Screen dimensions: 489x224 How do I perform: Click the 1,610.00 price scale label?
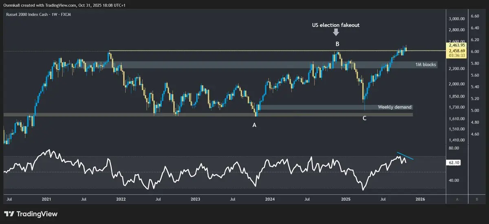pos(457,119)
